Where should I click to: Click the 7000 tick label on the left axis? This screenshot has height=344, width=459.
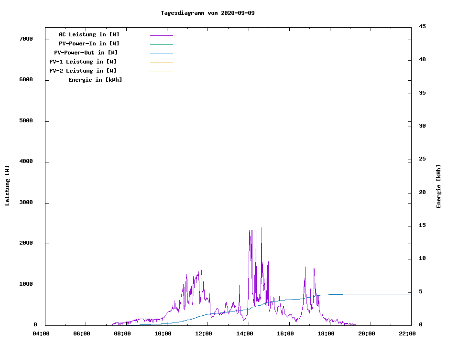[24, 39]
